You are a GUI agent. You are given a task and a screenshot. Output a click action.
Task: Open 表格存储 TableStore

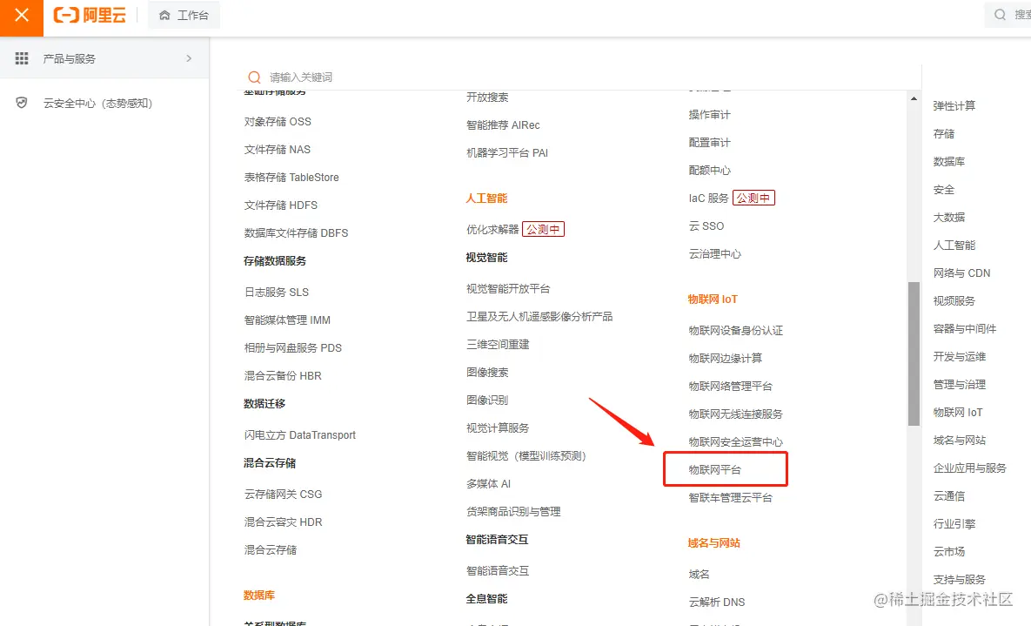(x=291, y=177)
